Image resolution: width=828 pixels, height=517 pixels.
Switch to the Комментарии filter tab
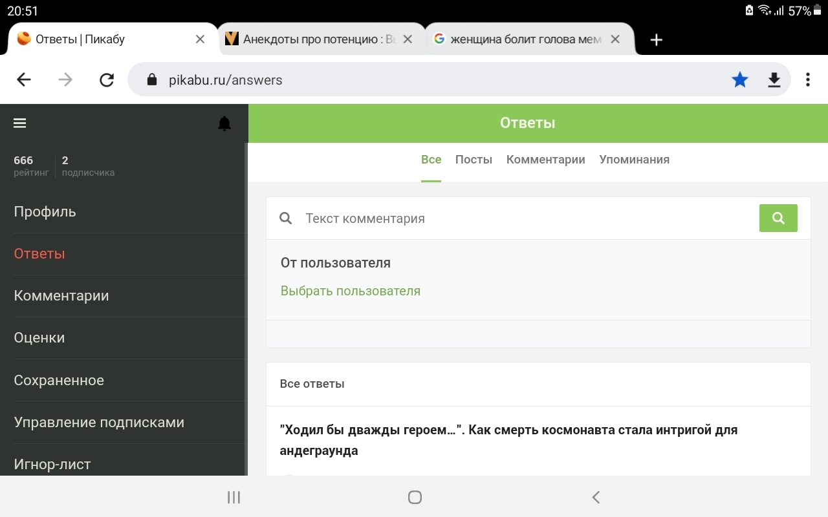(546, 160)
